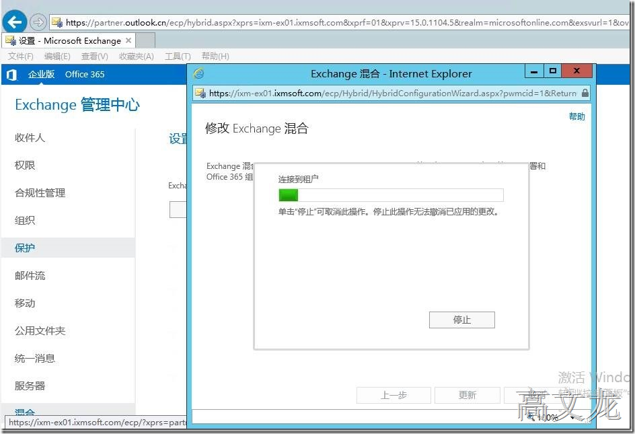Maximize the Exchange 混合 popup window
635x434 pixels.
coord(552,71)
